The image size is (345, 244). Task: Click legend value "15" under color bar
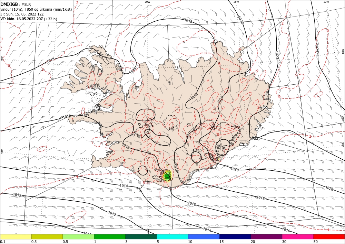click(221, 242)
